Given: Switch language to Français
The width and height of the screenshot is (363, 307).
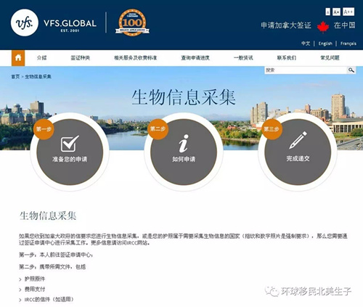Looking at the screenshot, I should coord(348,44).
